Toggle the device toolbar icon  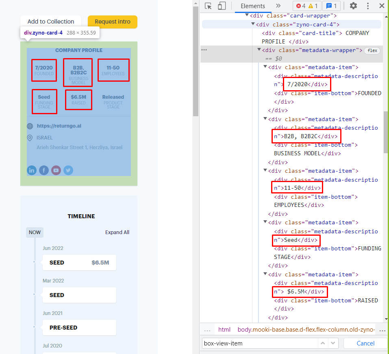(x=222, y=6)
